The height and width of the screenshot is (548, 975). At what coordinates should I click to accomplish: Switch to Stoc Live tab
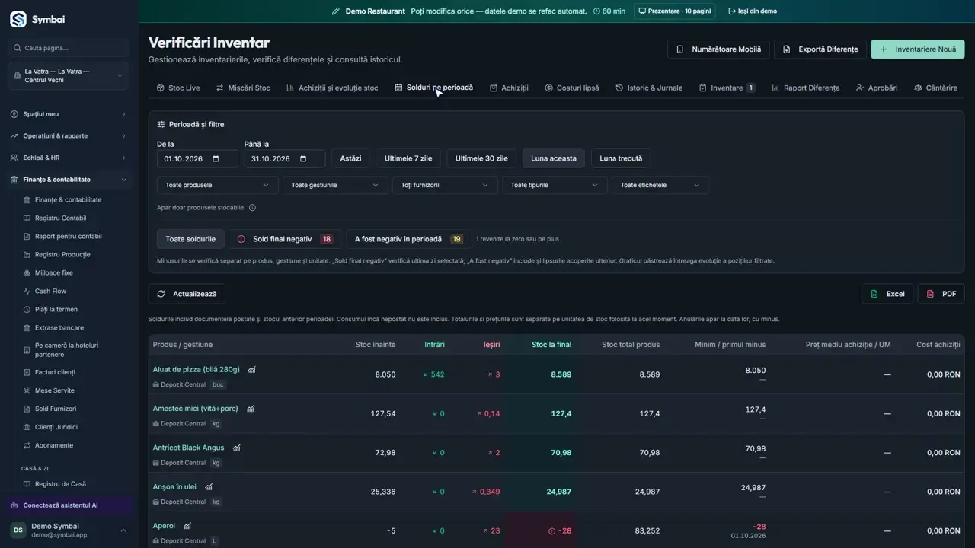point(178,88)
